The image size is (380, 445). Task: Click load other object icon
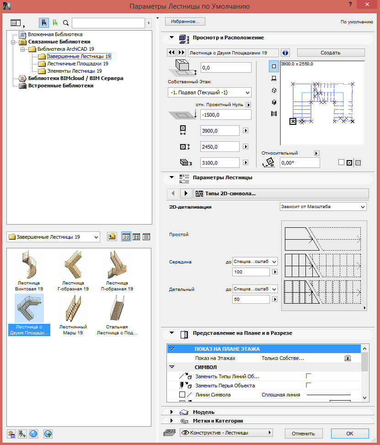pyautogui.click(x=22, y=434)
